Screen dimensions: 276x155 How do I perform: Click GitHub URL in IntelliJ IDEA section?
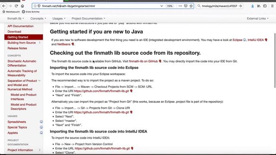[102, 148]
